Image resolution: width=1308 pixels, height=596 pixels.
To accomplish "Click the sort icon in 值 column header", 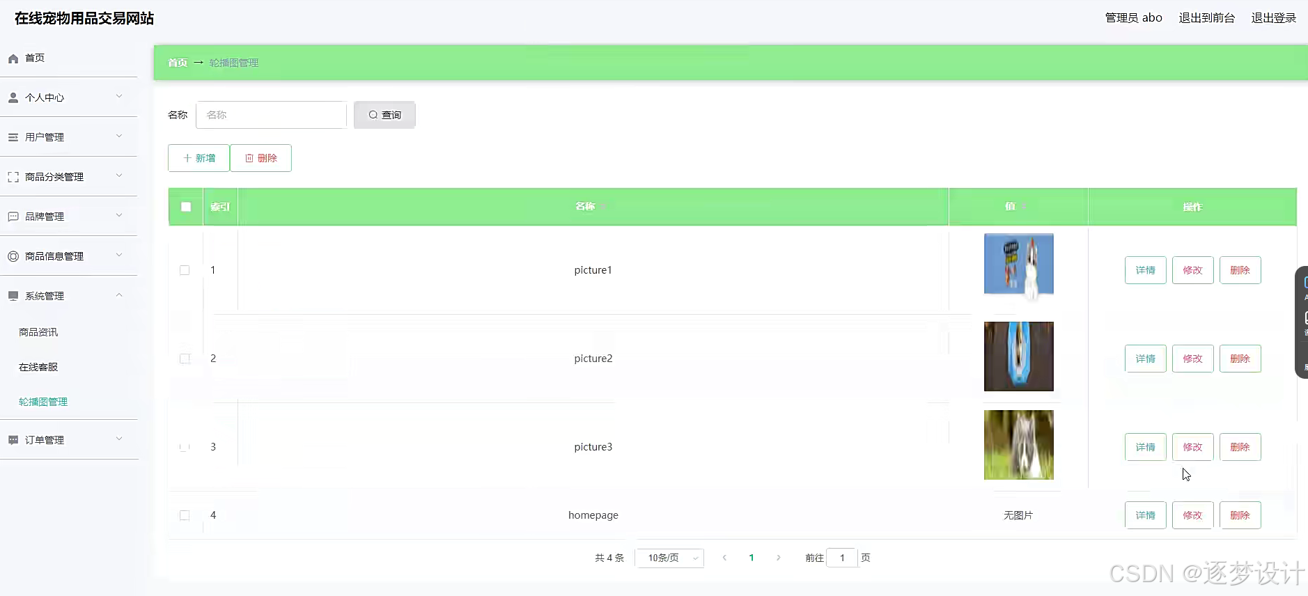I will [1025, 207].
